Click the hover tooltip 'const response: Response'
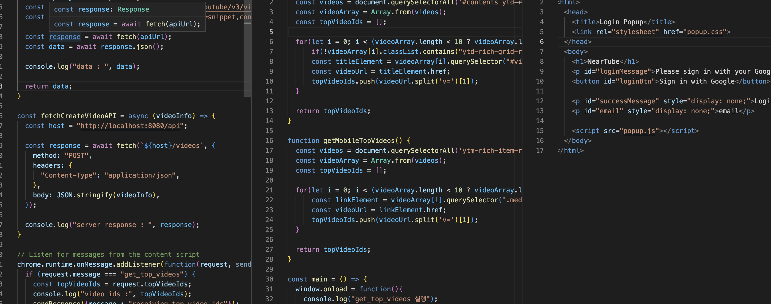This screenshot has height=304, width=771. [x=101, y=9]
